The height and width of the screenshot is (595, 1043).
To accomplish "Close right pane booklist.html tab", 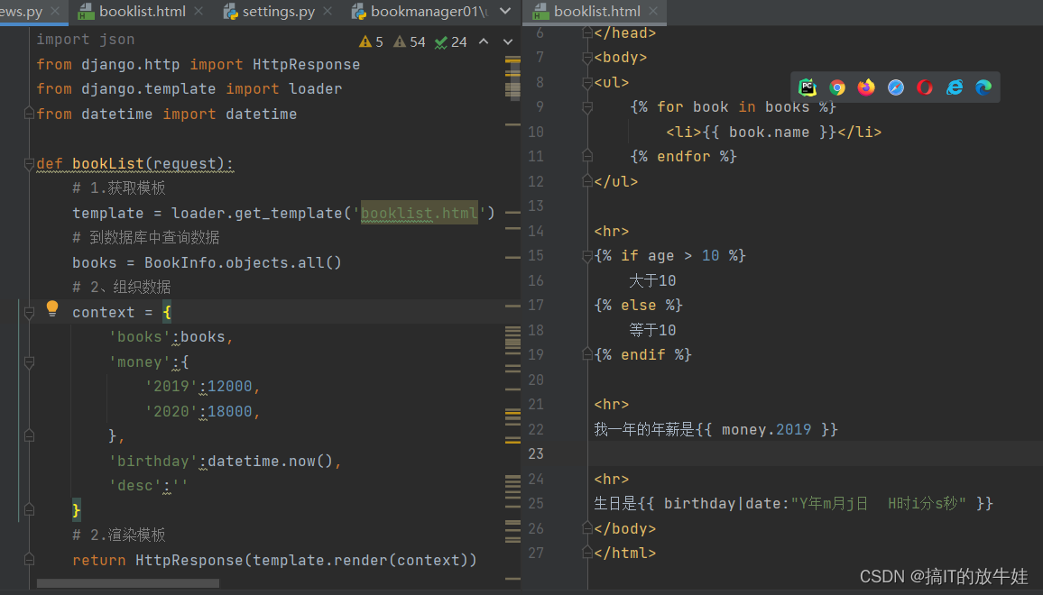I will pos(653,12).
